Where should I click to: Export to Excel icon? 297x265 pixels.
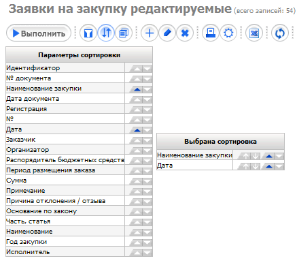pyautogui.click(x=254, y=33)
